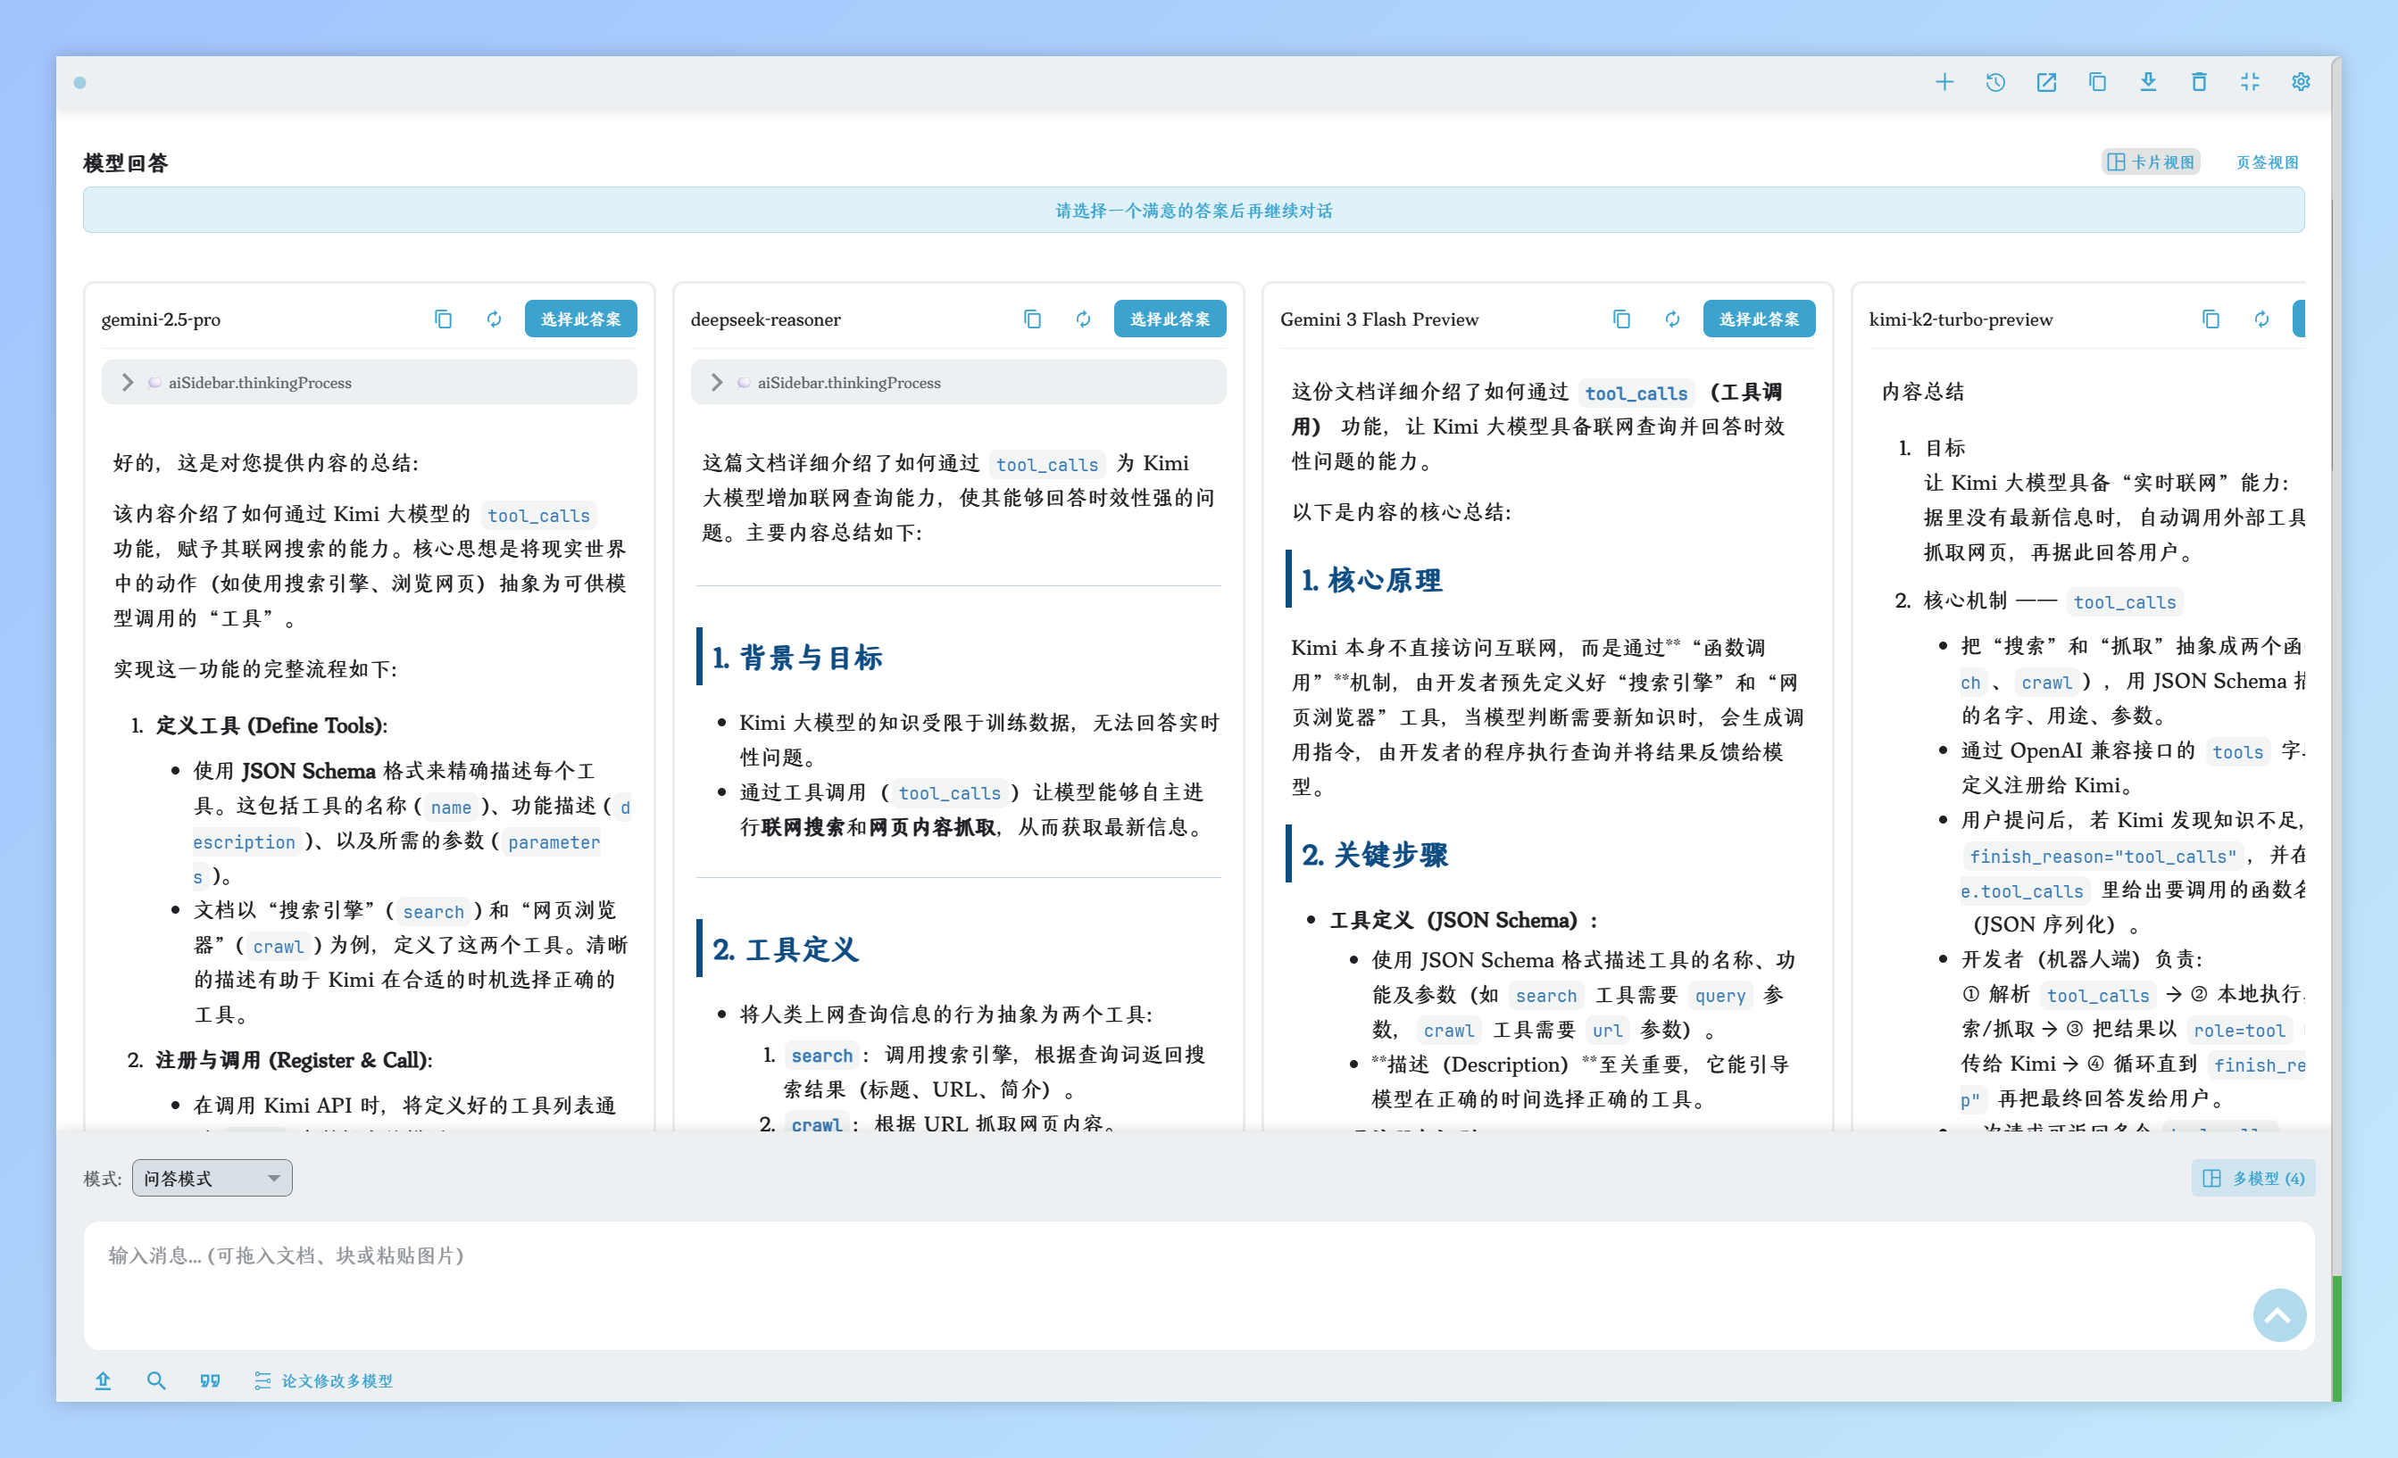Select Gemini 3 Flash Preview answer

(x=1758, y=319)
